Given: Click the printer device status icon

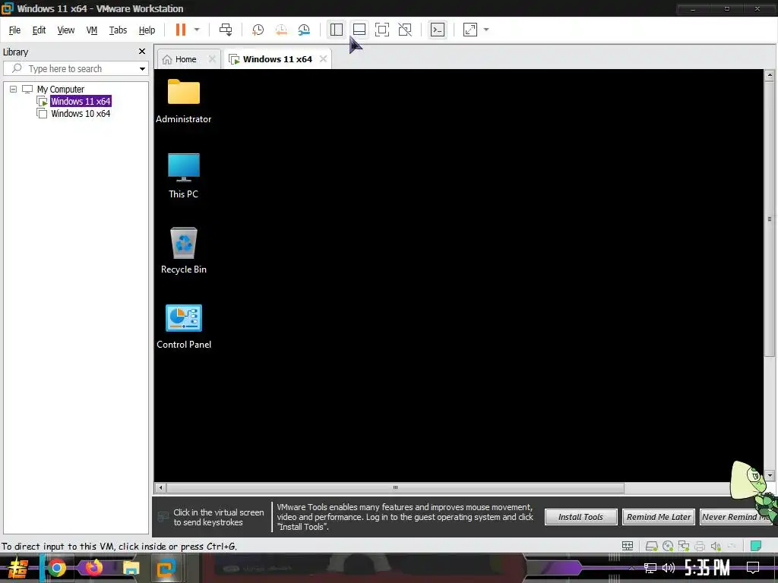Looking at the screenshot, I should (700, 546).
